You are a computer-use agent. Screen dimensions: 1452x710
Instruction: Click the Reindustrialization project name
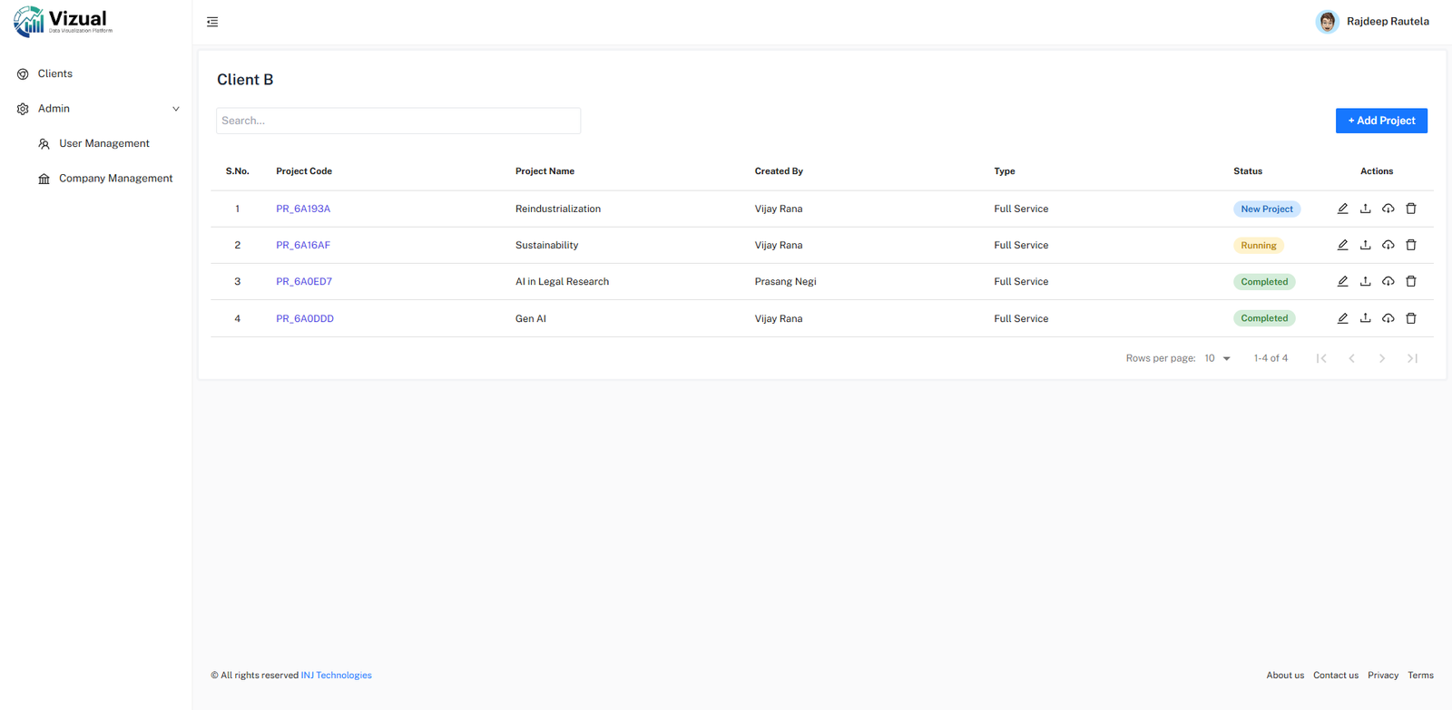pyautogui.click(x=558, y=209)
